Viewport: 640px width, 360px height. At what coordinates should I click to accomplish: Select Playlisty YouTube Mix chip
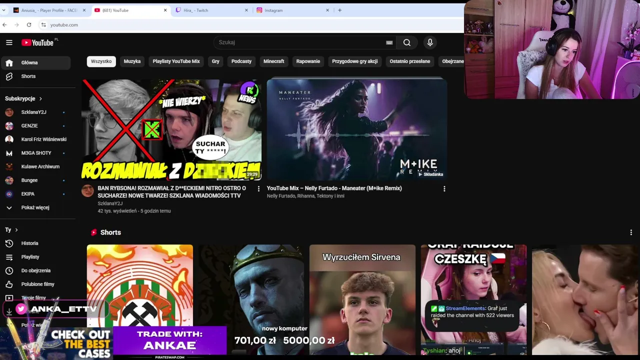click(x=176, y=61)
